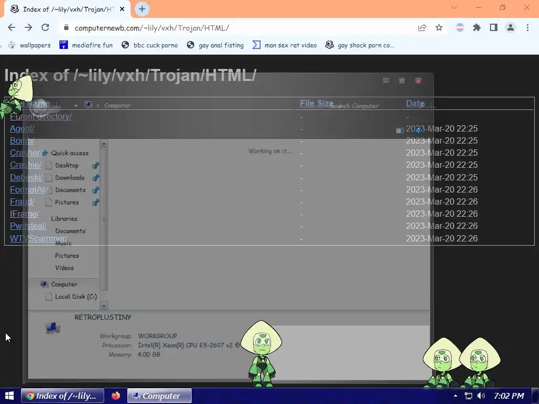The height and width of the screenshot is (404, 539).
Task: Click the Explorer preview pane icon
Action: [x=400, y=130]
